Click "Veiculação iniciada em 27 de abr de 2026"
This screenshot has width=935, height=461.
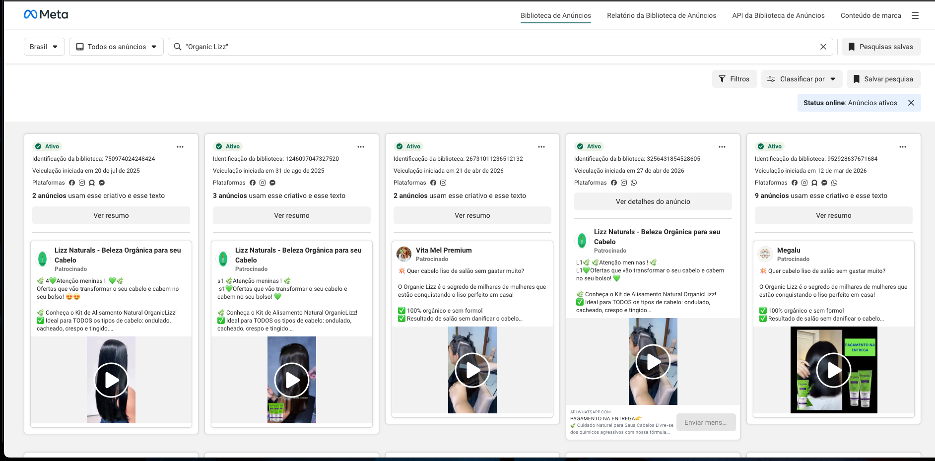629,171
